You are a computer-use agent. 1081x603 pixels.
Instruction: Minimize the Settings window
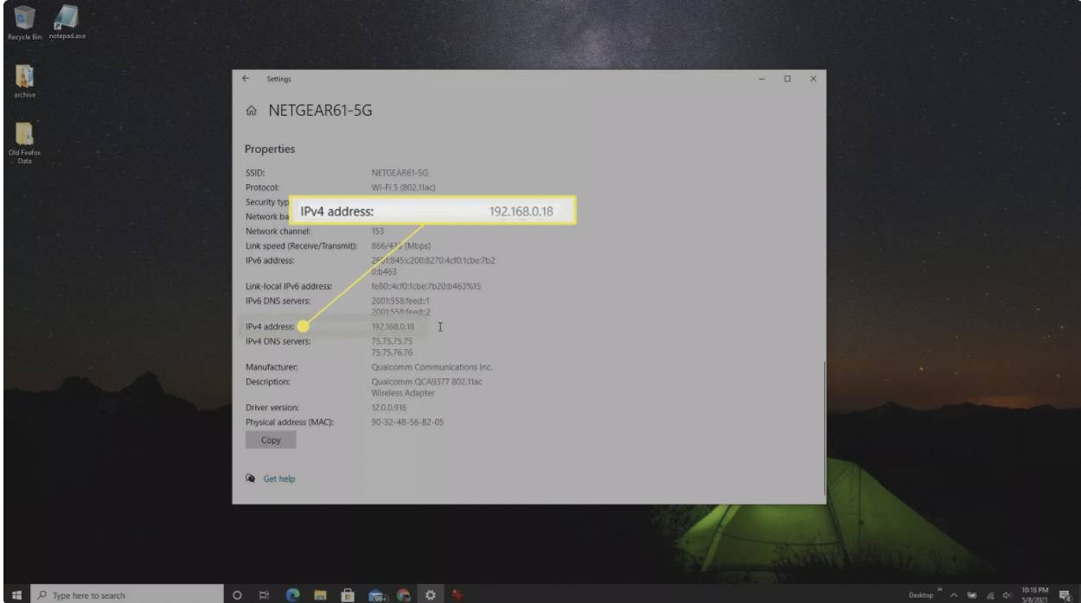762,79
